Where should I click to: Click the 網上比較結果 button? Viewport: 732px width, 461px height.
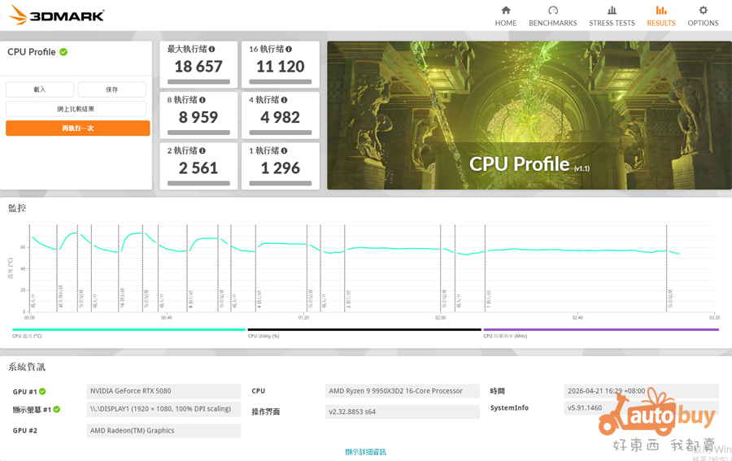pyautogui.click(x=76, y=109)
